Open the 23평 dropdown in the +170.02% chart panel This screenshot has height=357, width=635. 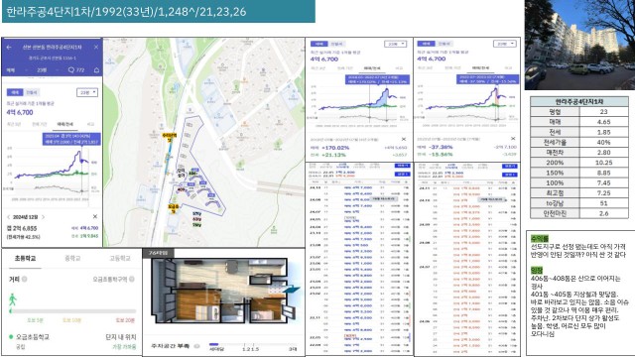[x=395, y=44]
